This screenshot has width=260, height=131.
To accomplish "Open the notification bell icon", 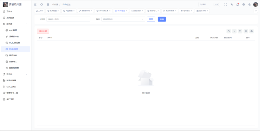I will point(238,5).
